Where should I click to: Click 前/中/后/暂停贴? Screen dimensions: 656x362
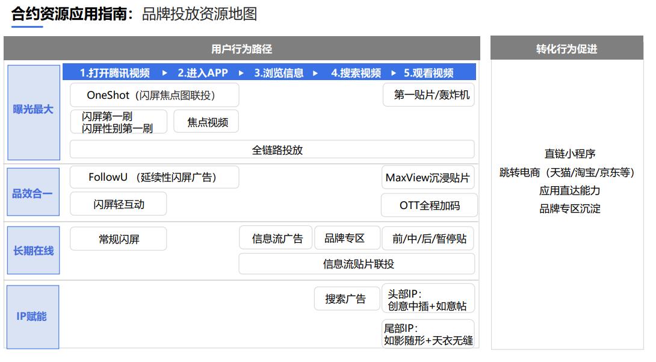(x=429, y=239)
